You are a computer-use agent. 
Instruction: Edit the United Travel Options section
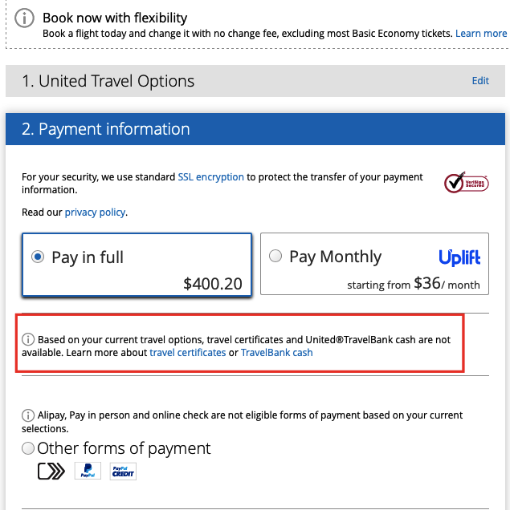pyautogui.click(x=480, y=81)
